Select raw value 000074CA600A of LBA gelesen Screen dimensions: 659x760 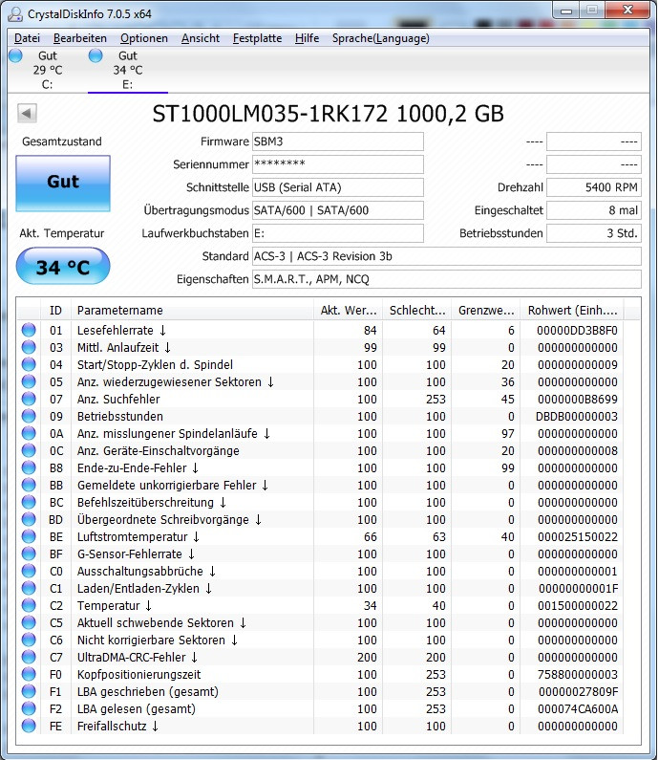(578, 709)
